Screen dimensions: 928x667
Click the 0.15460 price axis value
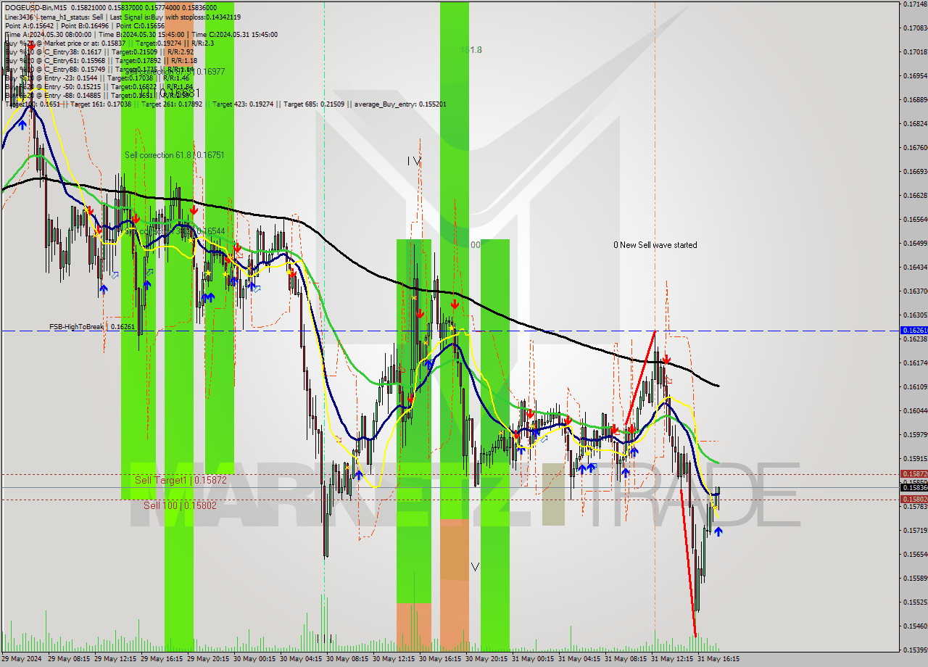pyautogui.click(x=915, y=626)
